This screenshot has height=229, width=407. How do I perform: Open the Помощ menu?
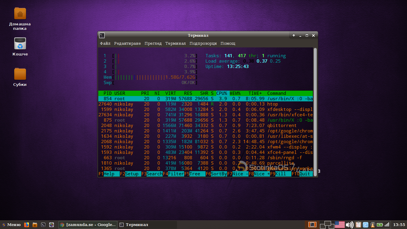(228, 44)
